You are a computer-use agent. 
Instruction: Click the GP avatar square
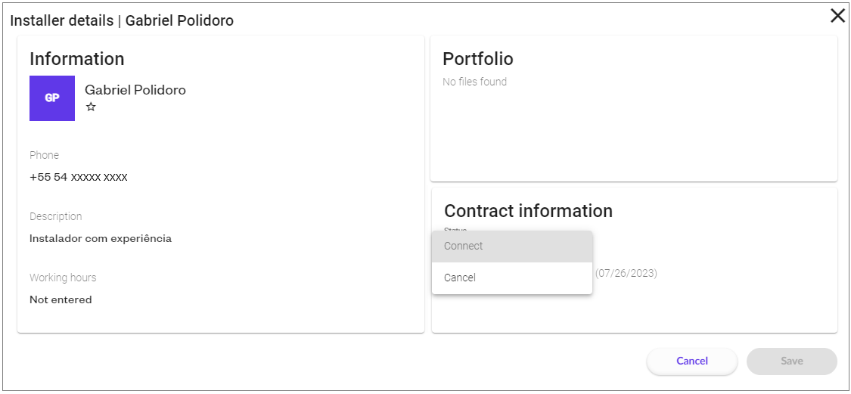click(52, 98)
